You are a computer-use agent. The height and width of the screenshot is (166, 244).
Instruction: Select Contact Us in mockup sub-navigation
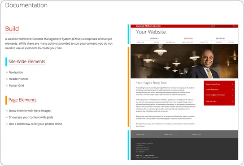204,42
